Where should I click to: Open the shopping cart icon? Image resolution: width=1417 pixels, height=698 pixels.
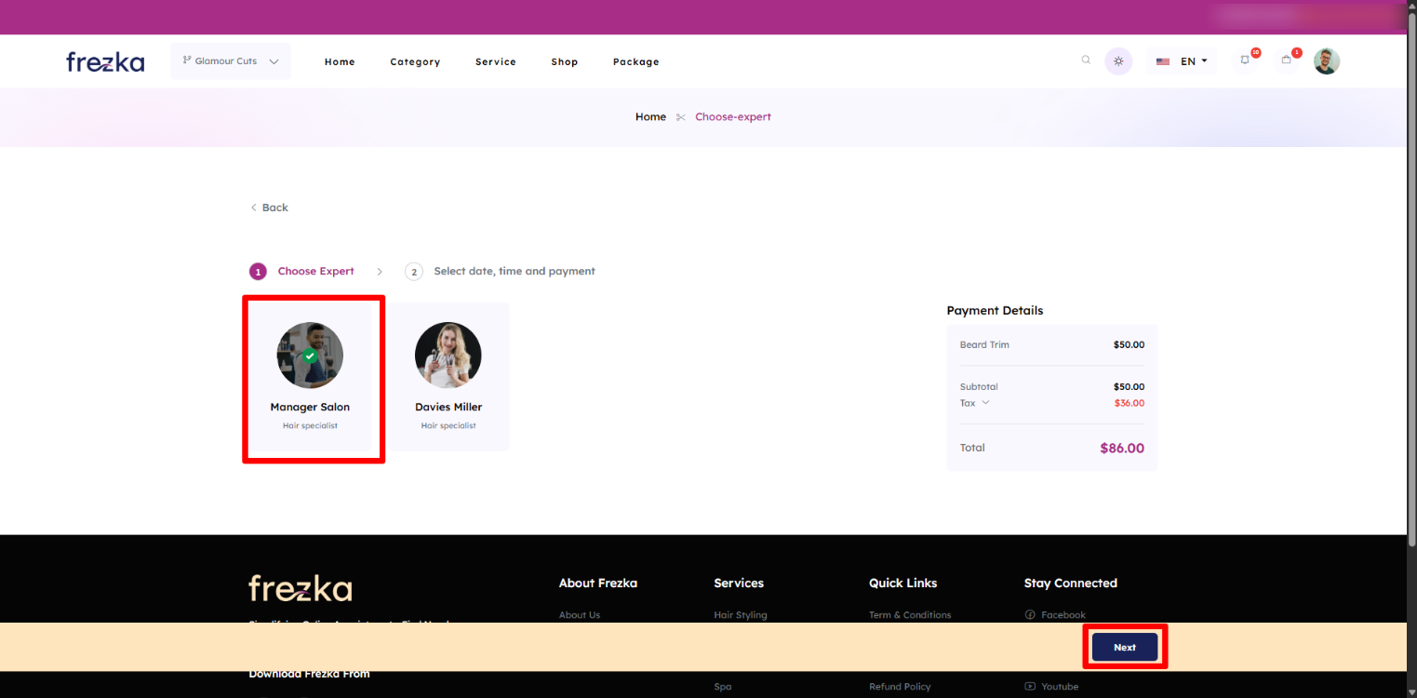click(1286, 60)
